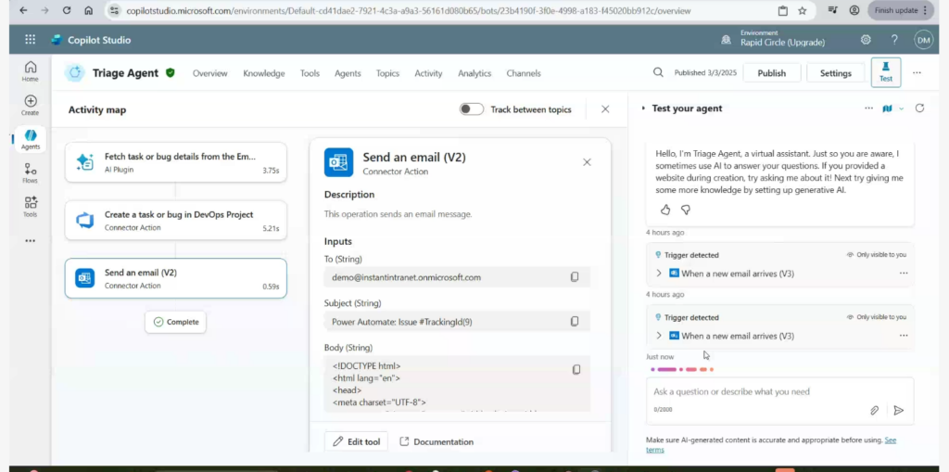Switch to the Knowledge tab

pyautogui.click(x=264, y=73)
